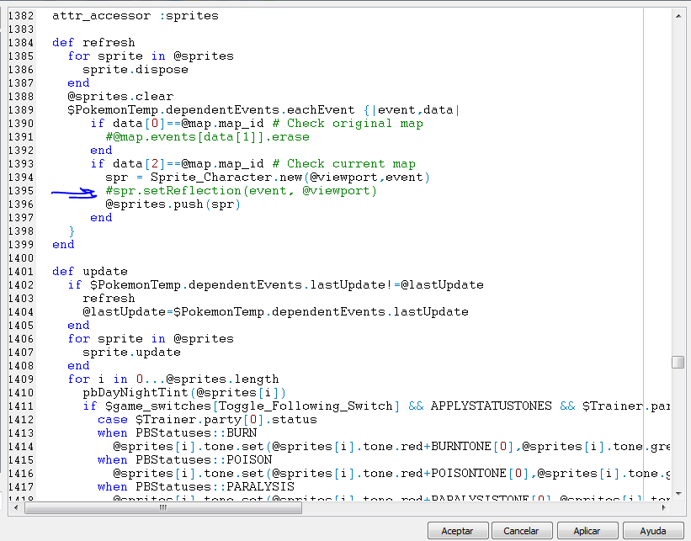The image size is (691, 541).
Task: Click the vertical scrollbar down arrow
Action: (x=678, y=495)
